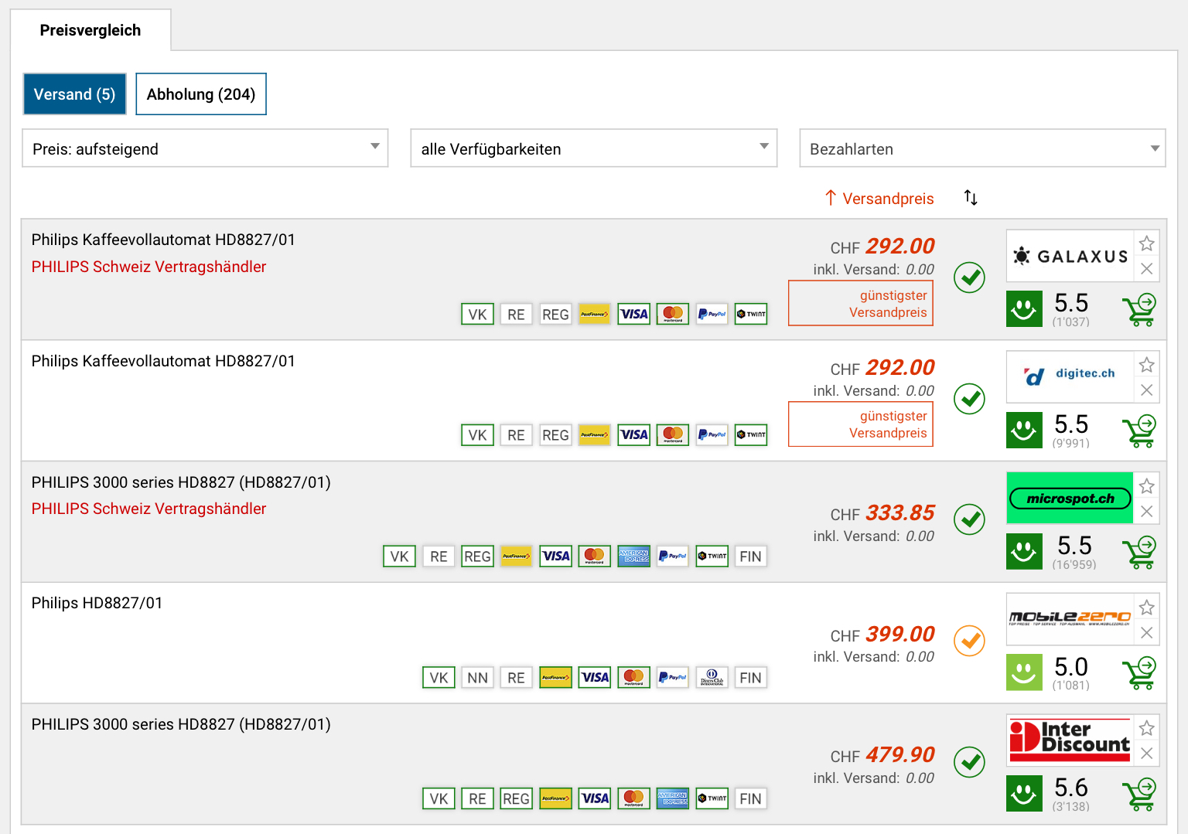1188x834 pixels.
Task: Select the Preisvergleich tab
Action: (x=90, y=31)
